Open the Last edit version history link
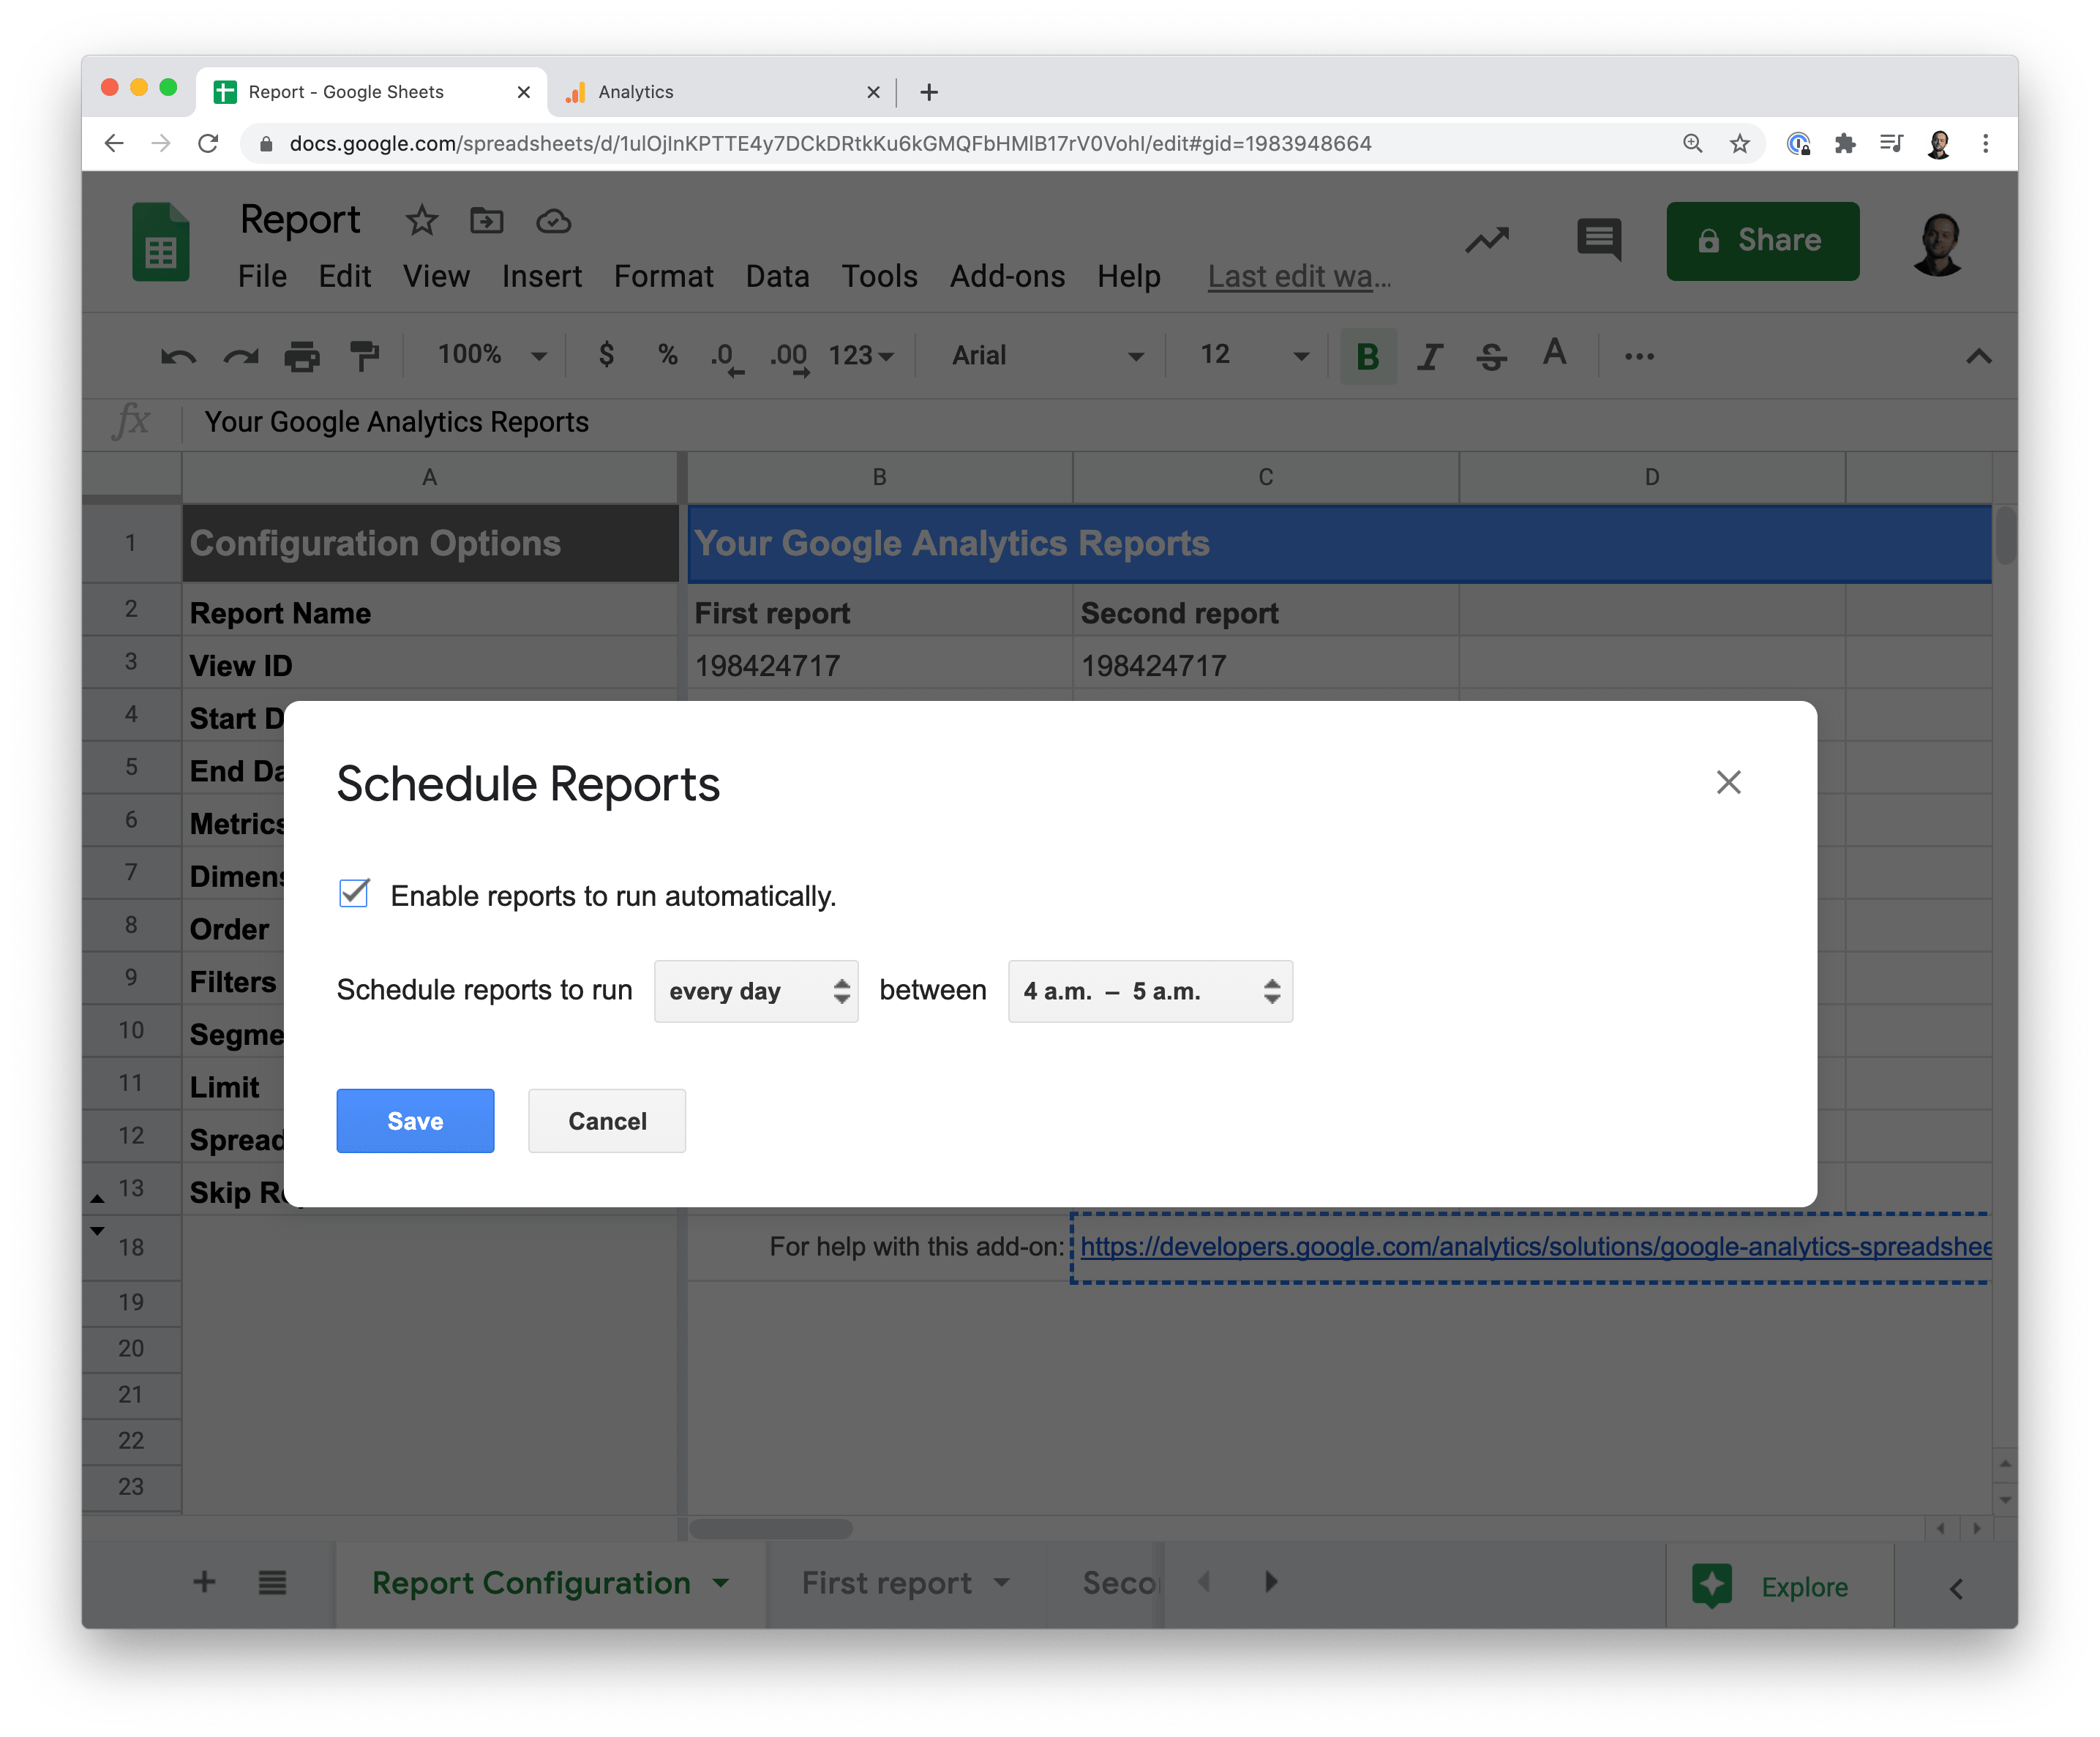The height and width of the screenshot is (1737, 2100). click(x=1299, y=276)
